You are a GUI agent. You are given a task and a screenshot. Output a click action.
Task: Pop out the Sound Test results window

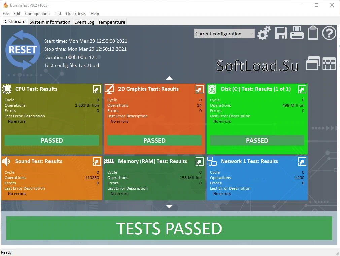click(x=97, y=161)
